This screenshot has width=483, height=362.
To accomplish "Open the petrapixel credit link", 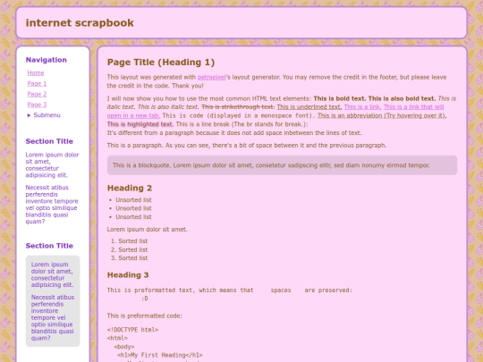I will click(212, 77).
